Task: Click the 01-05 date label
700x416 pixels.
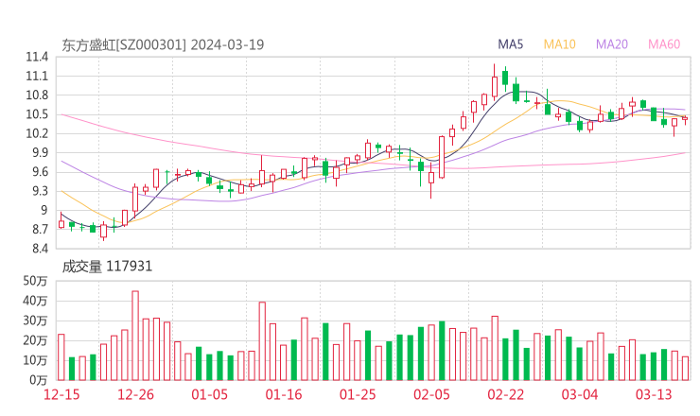Action: point(209,394)
